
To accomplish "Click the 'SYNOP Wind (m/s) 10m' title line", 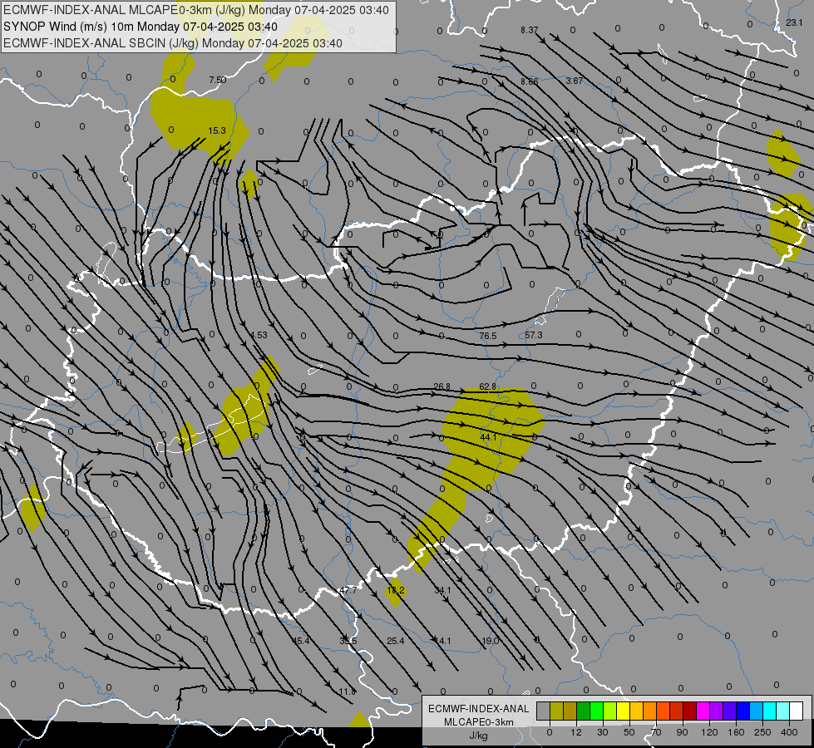I will point(141,27).
